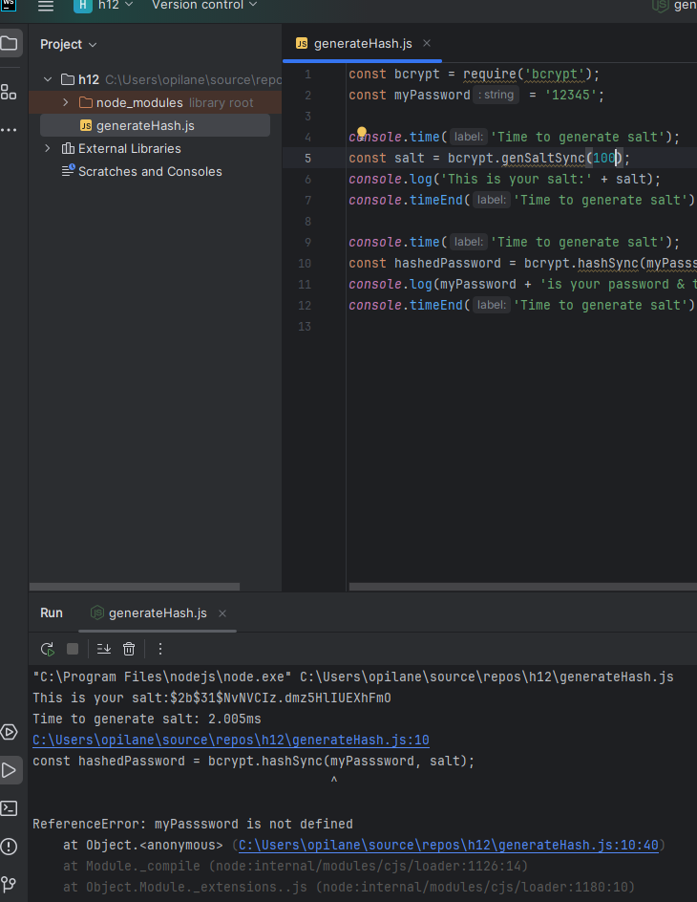Screen dimensions: 697x902
Task: Select generateHash.js in project tree
Action: coord(155,125)
